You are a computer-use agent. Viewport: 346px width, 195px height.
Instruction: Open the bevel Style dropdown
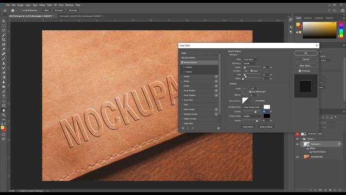click(251, 60)
